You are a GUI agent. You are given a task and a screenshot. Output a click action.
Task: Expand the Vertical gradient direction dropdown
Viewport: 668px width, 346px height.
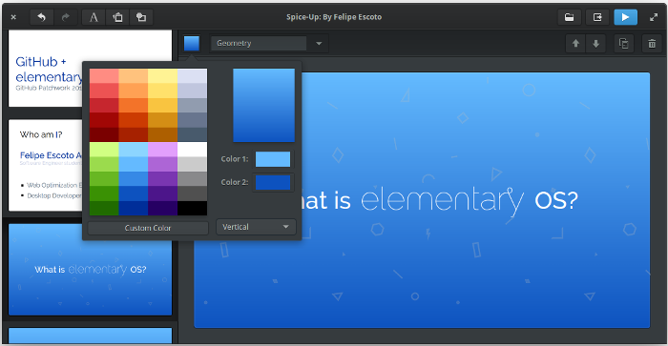click(256, 227)
